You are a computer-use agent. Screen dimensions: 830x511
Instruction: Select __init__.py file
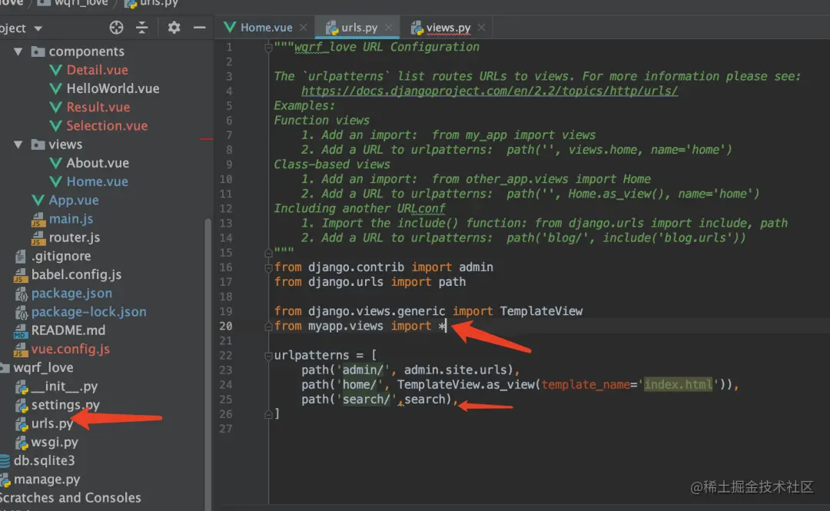(64, 387)
